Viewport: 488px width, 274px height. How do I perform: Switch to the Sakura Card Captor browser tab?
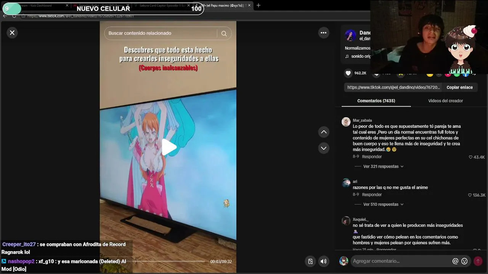(162, 5)
